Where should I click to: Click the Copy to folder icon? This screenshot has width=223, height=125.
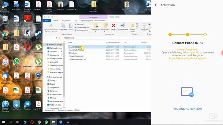(x=105, y=26)
